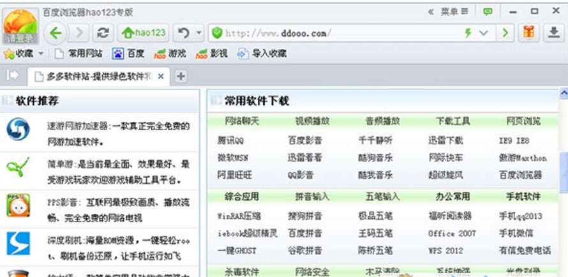Click the 极品五笔 link

pyautogui.click(x=375, y=216)
